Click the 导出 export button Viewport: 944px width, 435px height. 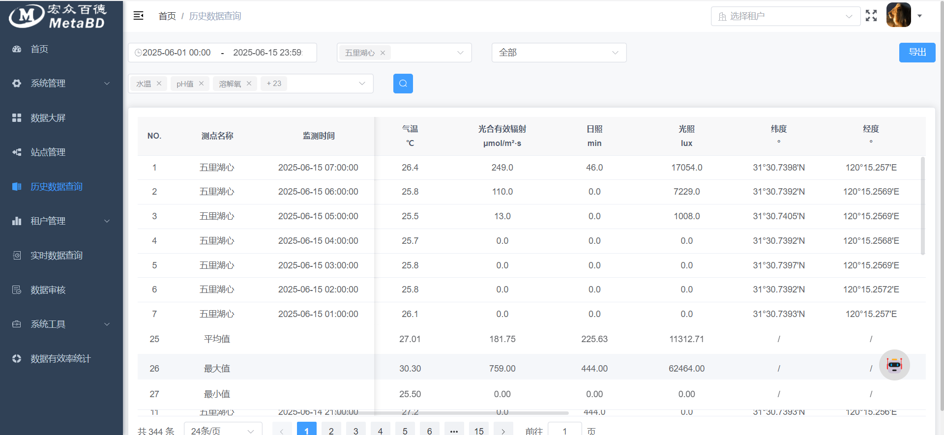(917, 53)
